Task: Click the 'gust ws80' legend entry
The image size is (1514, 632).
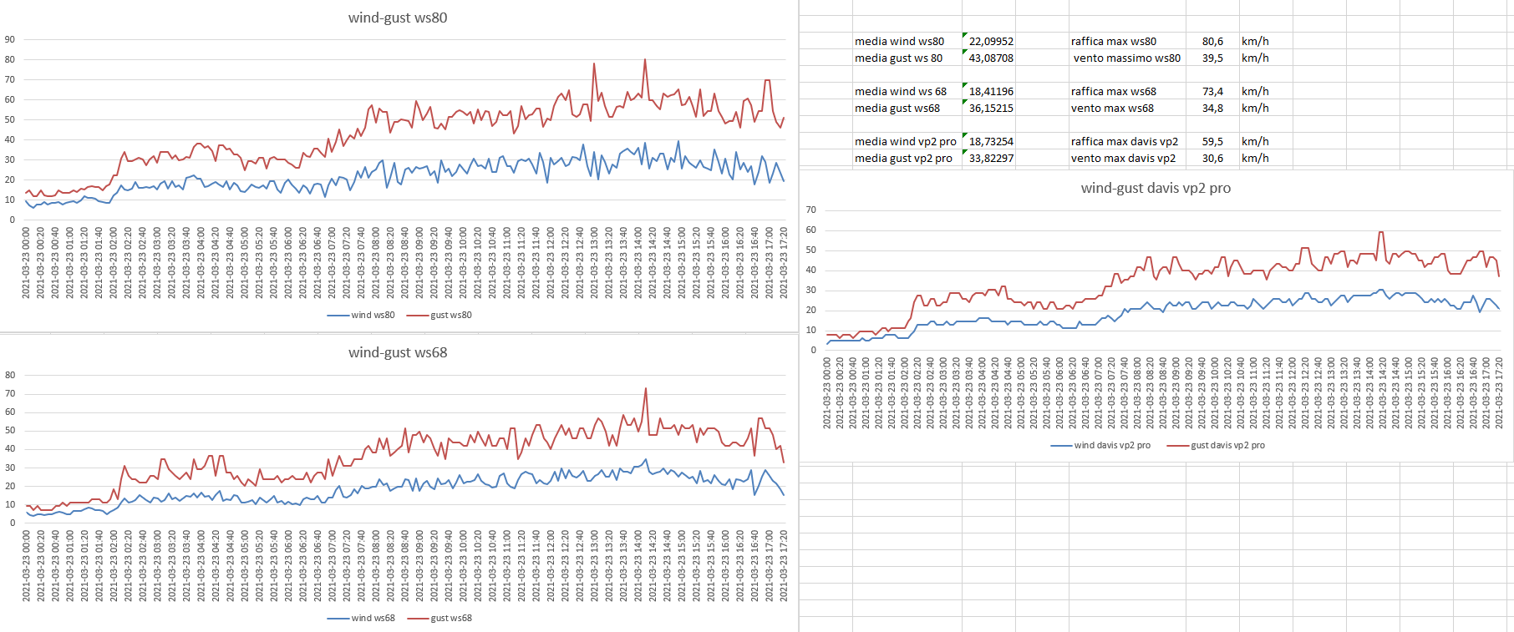Action: tap(439, 315)
